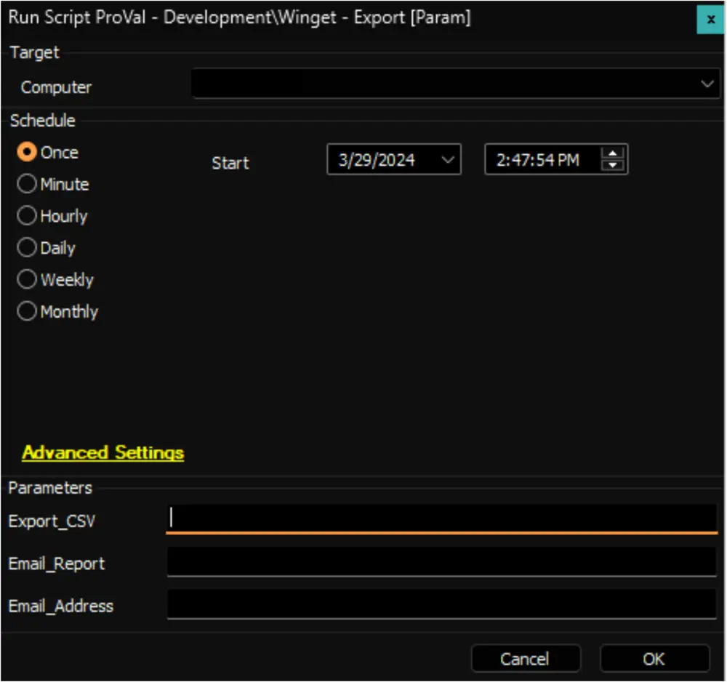Focus the Export_CSV parameter field
727x682 pixels.
[x=442, y=519]
